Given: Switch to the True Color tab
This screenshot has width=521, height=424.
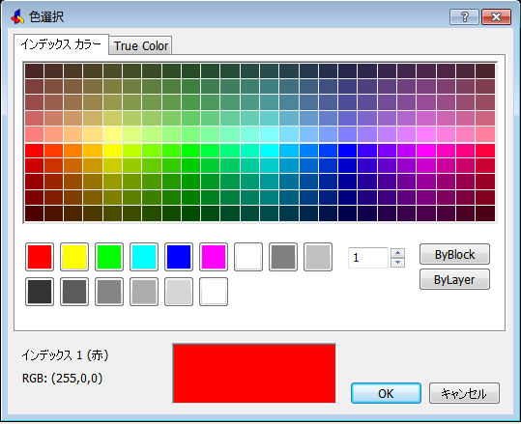Looking at the screenshot, I should (141, 45).
